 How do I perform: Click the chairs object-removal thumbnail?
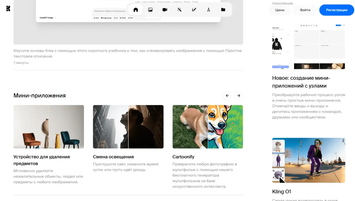point(49,127)
